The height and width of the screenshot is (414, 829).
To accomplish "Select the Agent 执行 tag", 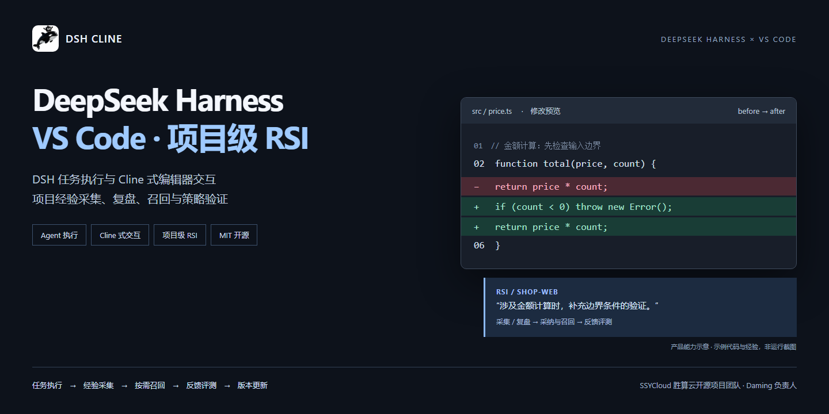I will click(x=59, y=235).
